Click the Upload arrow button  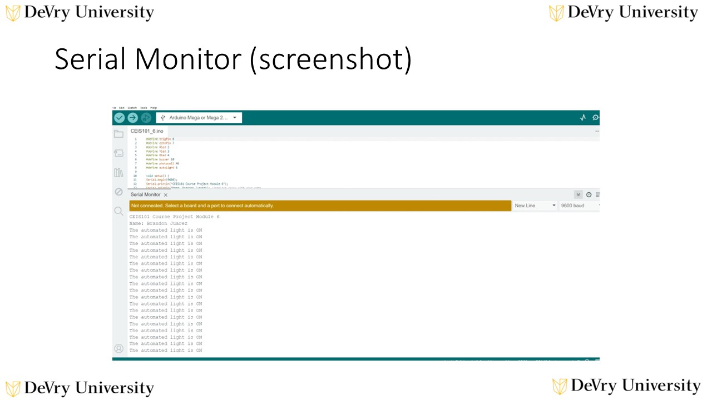point(132,118)
